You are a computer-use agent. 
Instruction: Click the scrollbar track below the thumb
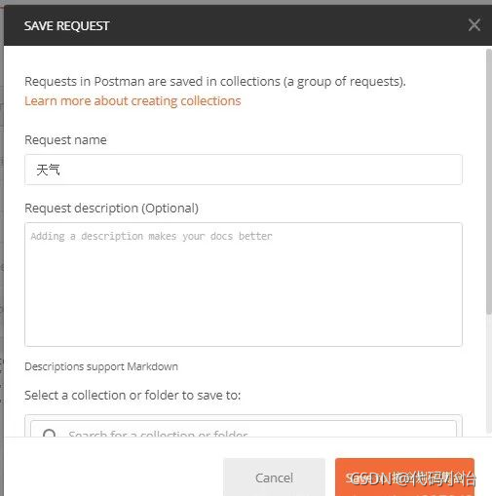click(x=489, y=373)
